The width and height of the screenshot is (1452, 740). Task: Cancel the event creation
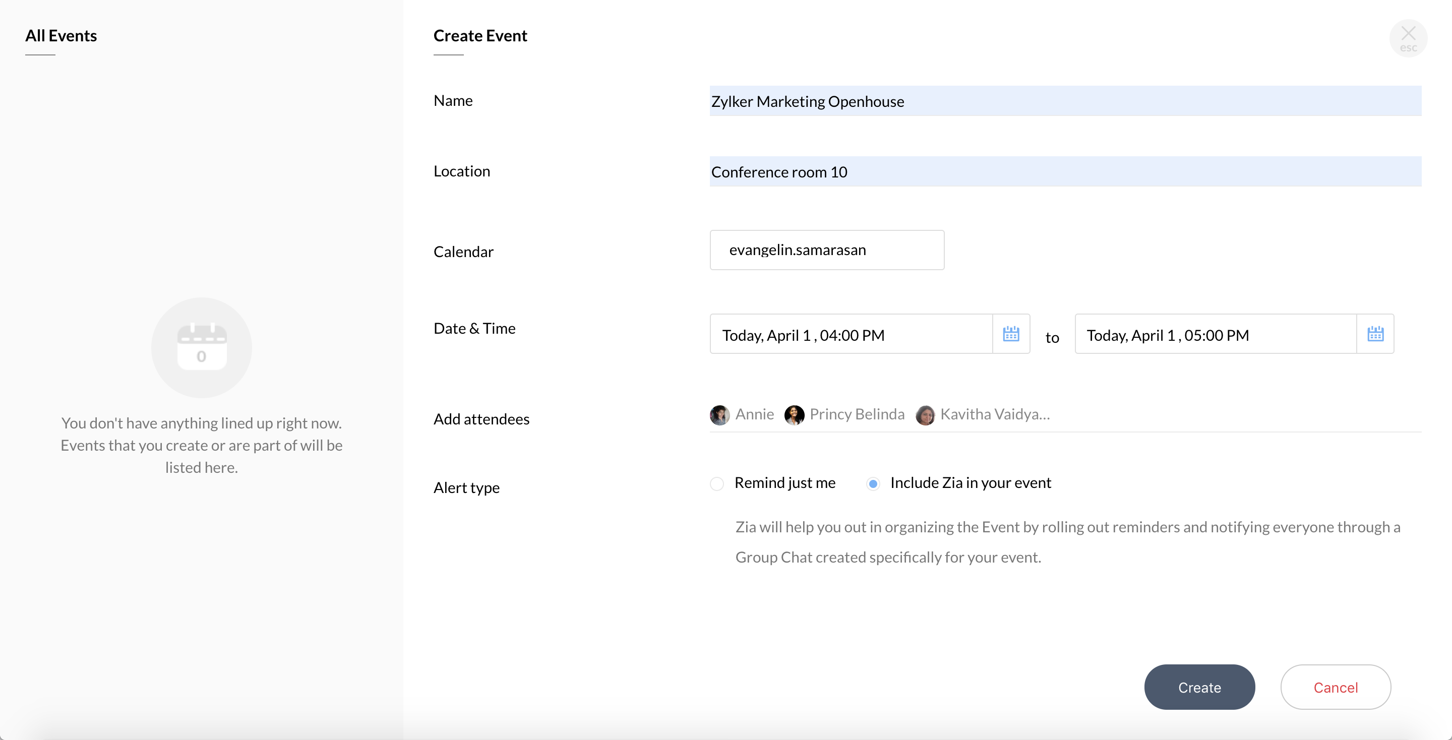1336,687
